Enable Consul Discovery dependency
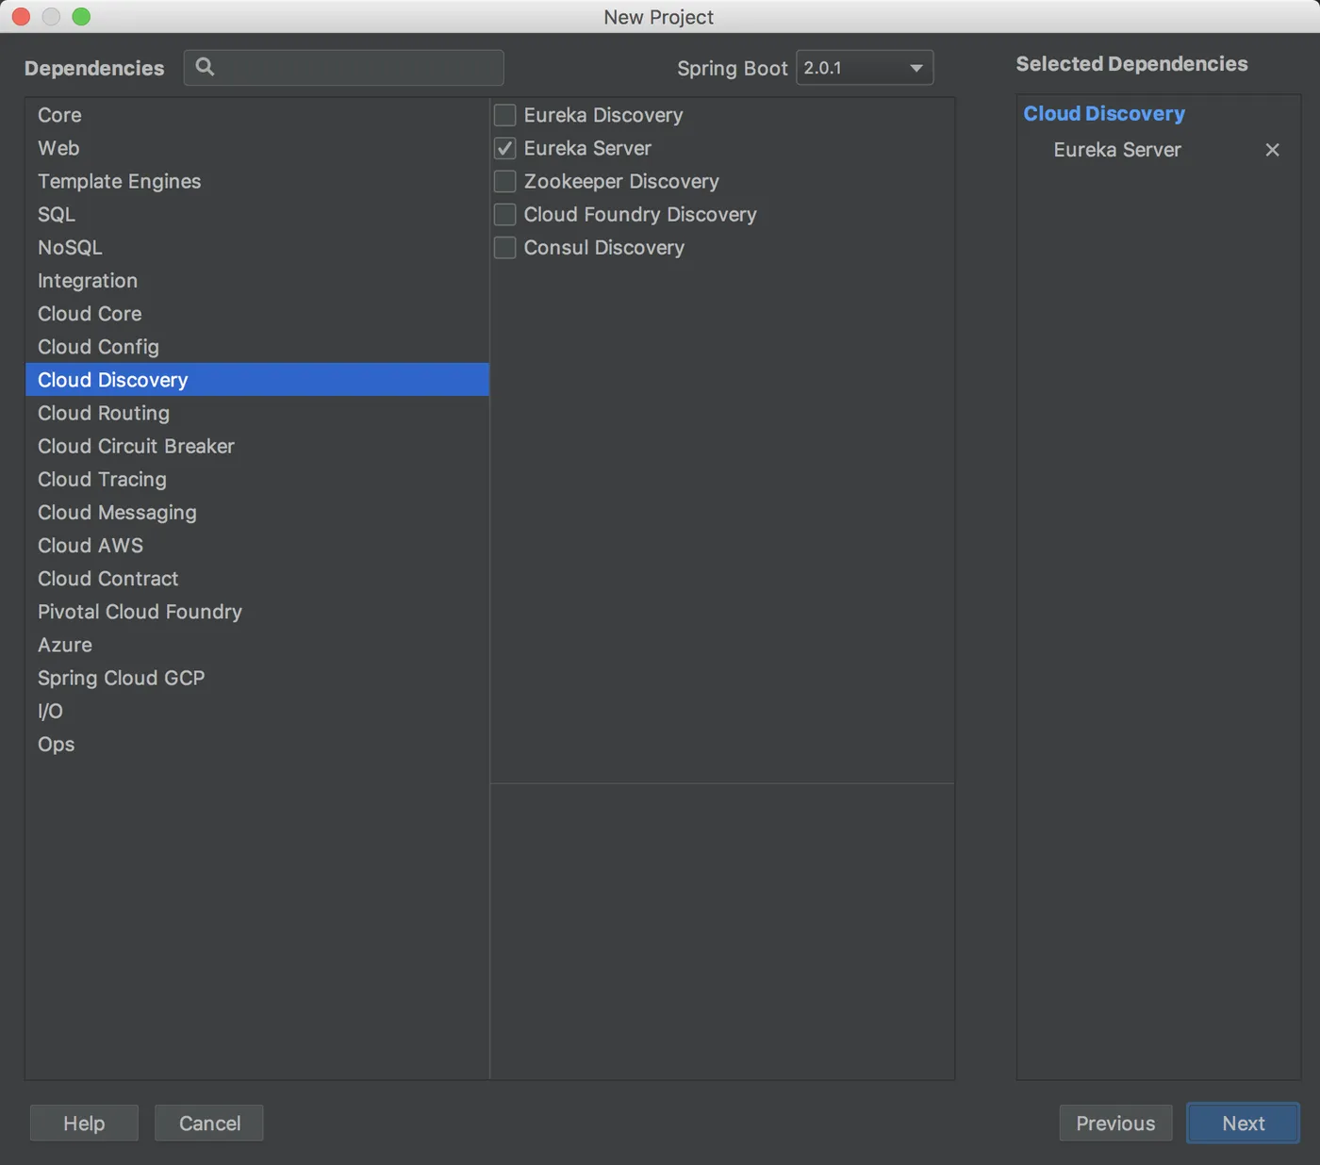Image resolution: width=1320 pixels, height=1165 pixels. coord(505,247)
